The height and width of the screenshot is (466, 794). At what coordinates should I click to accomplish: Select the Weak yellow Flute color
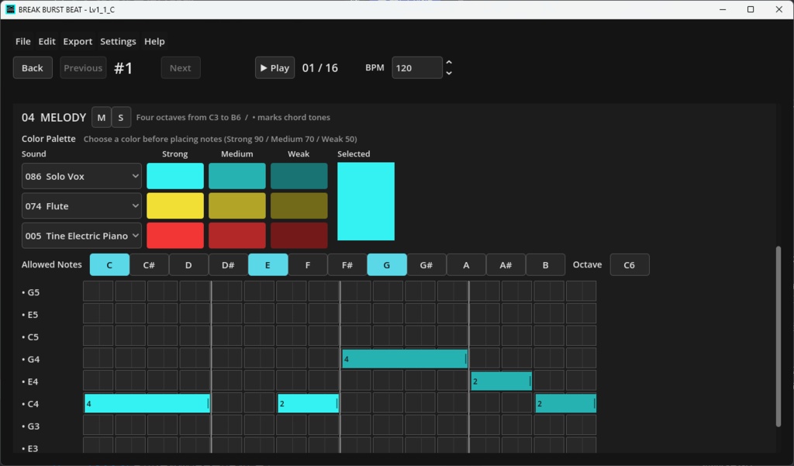click(299, 205)
